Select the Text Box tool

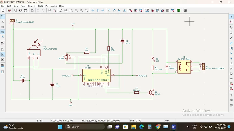[231, 100]
